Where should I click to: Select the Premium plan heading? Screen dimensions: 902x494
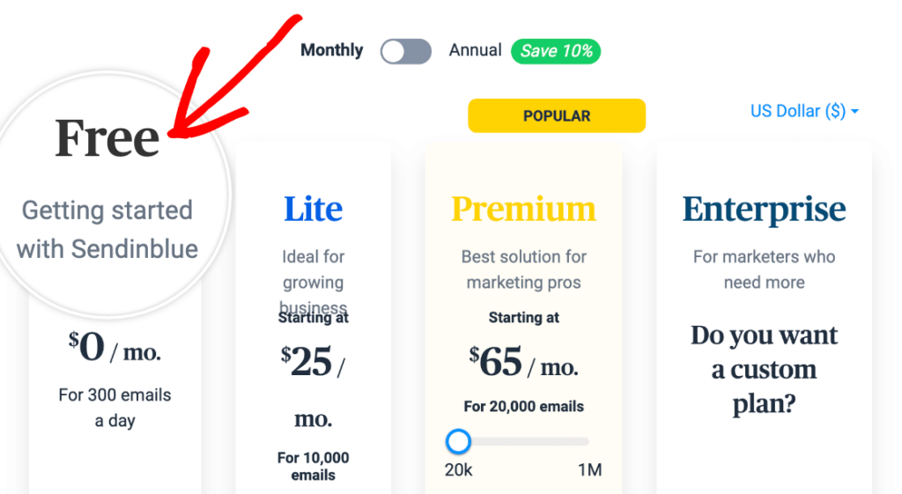[524, 210]
